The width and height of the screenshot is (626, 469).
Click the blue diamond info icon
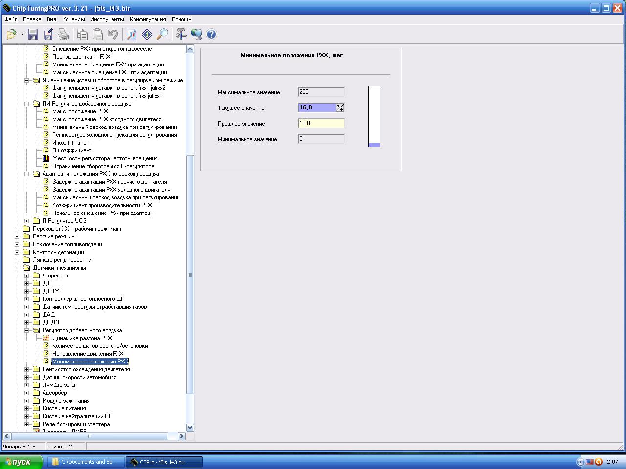[147, 34]
